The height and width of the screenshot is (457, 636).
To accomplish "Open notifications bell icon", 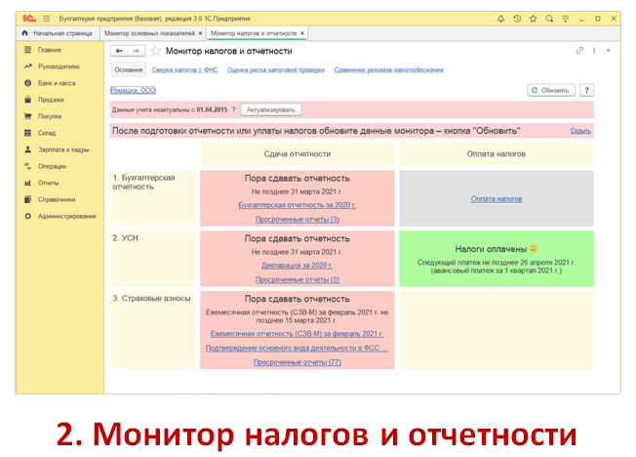I will tap(501, 19).
